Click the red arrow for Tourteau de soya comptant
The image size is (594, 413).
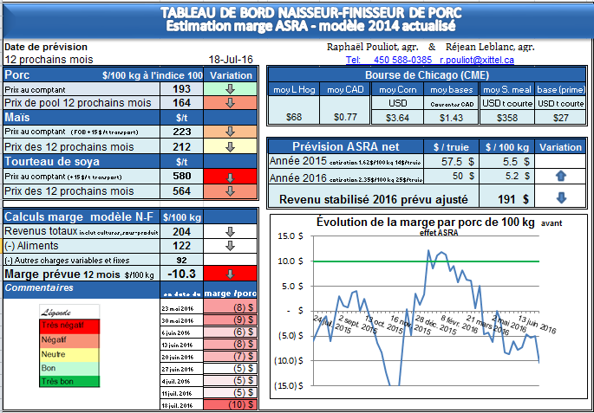tap(231, 177)
